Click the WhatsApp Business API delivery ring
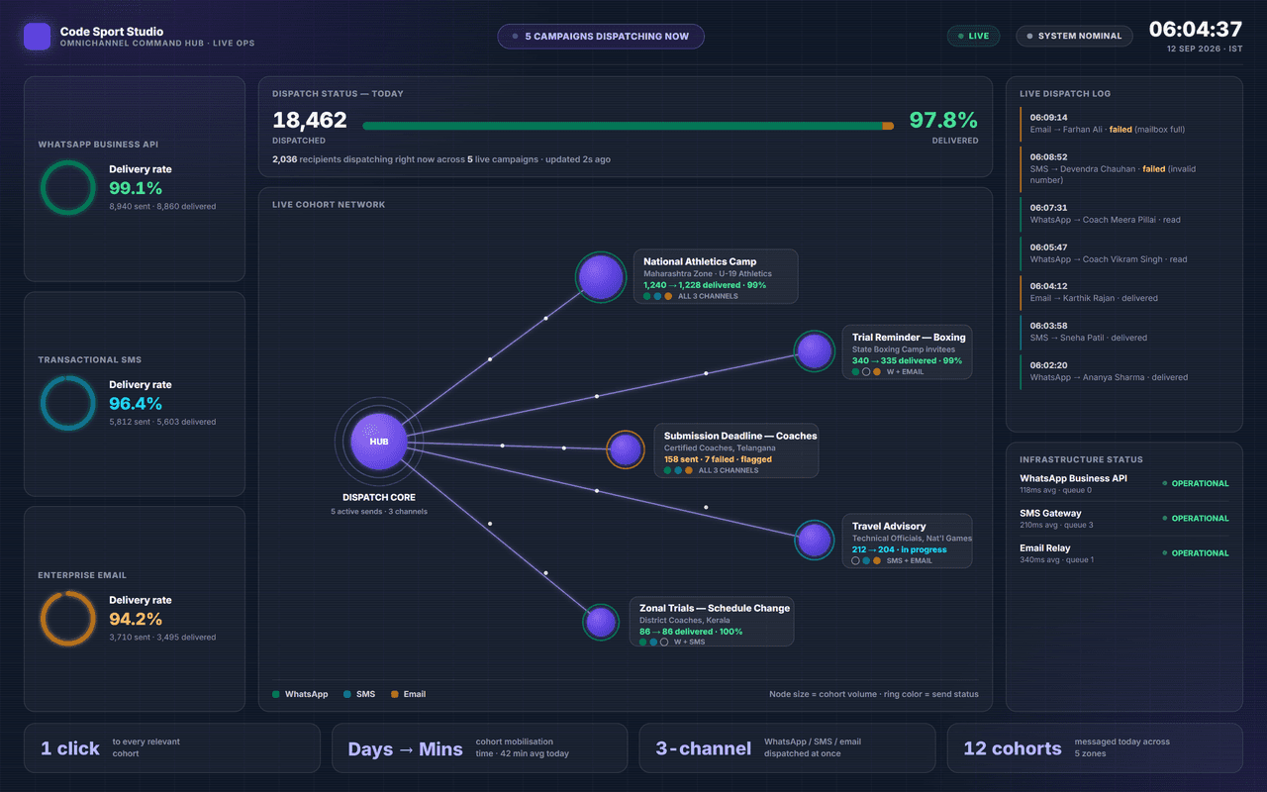1267x792 pixels. (67, 188)
